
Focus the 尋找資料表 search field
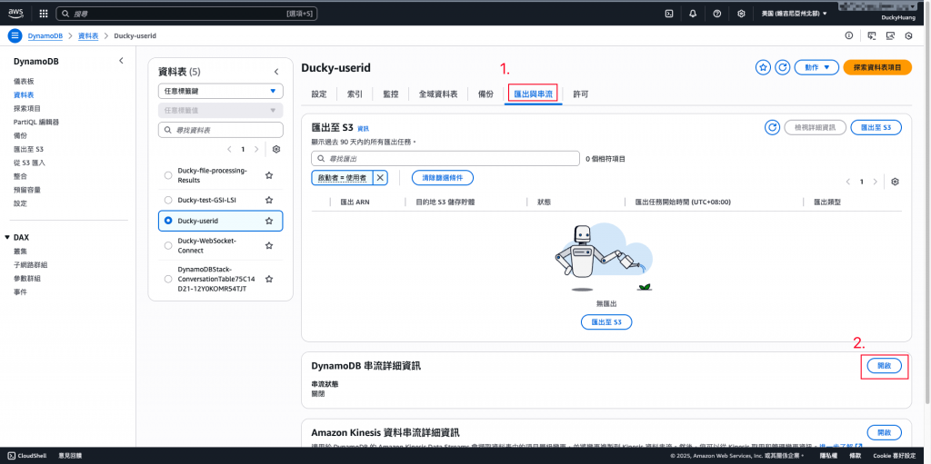click(x=221, y=130)
